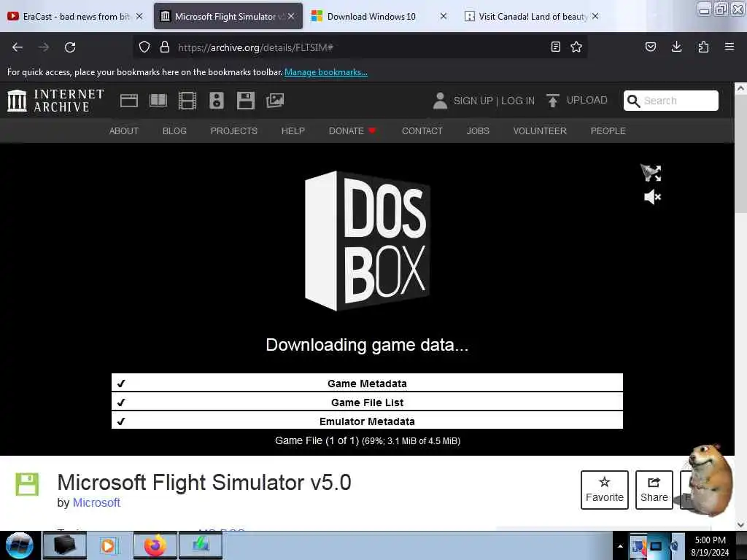
Task: Click the Favorite button
Action: (605, 489)
